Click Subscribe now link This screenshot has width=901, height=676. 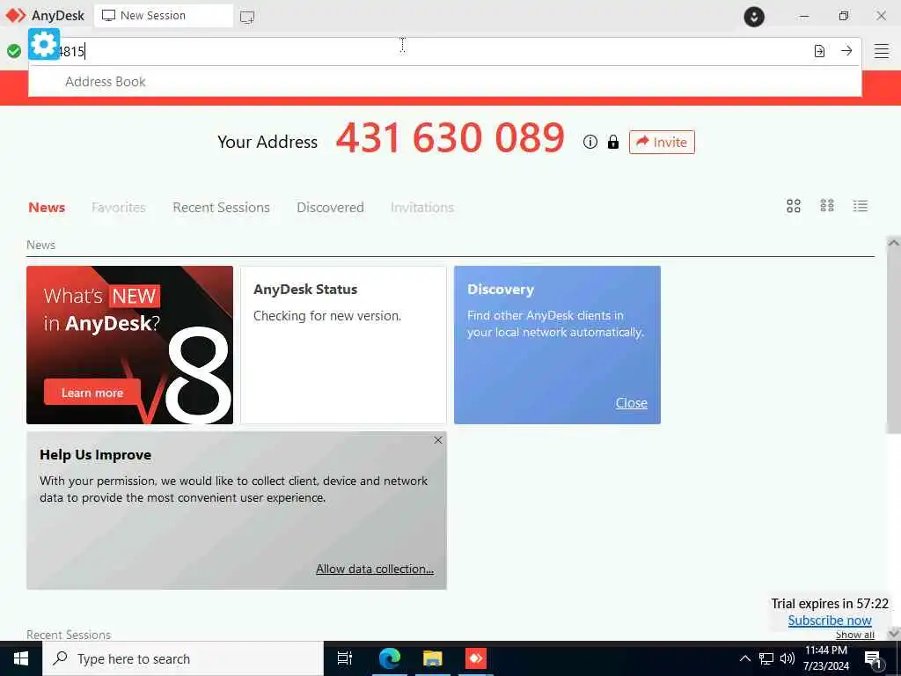[830, 621]
